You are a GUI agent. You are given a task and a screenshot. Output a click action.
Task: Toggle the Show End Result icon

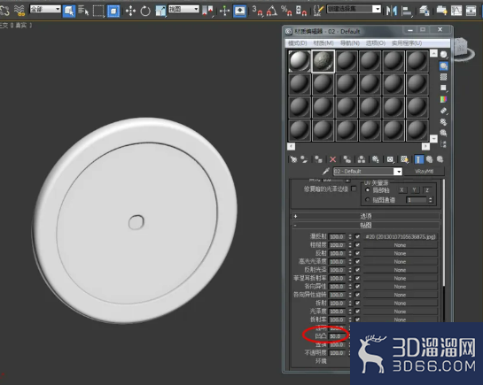point(418,159)
